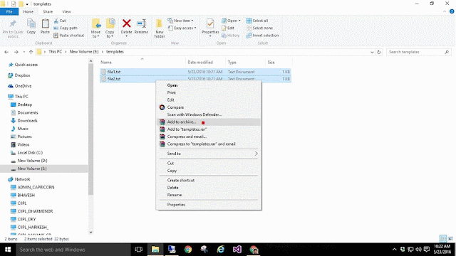This screenshot has width=456, height=256.
Task: Choose Add to archive...
Action: click(x=209, y=122)
